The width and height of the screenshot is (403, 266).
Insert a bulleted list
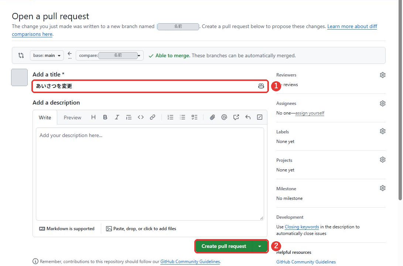tap(182, 117)
